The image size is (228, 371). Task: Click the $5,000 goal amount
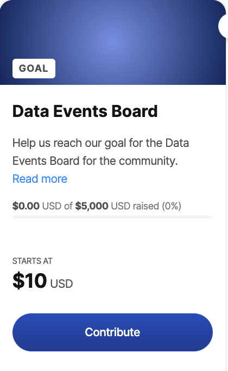tap(92, 206)
